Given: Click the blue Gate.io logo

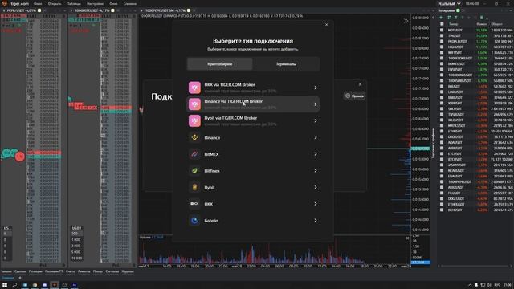Looking at the screenshot, I should (194, 221).
